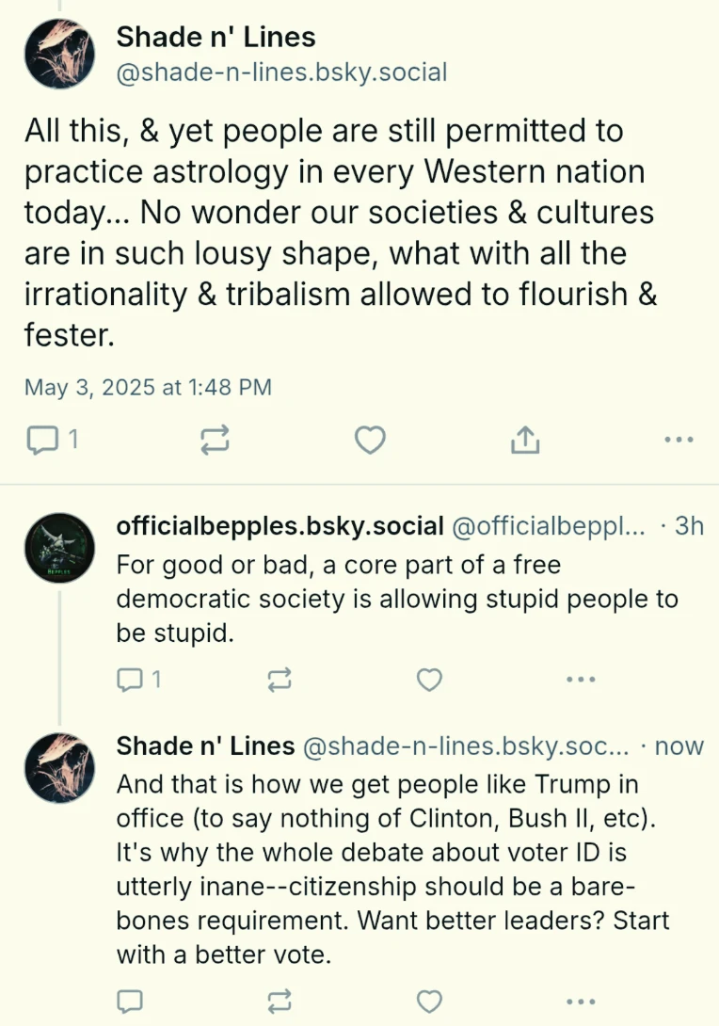This screenshot has height=1026, width=719.
Task: Open more options on officialbepples reply
Action: click(x=581, y=680)
